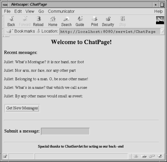The image size is (167, 162).
Task: Open Search from the navigation toolbar
Action: [66, 21]
